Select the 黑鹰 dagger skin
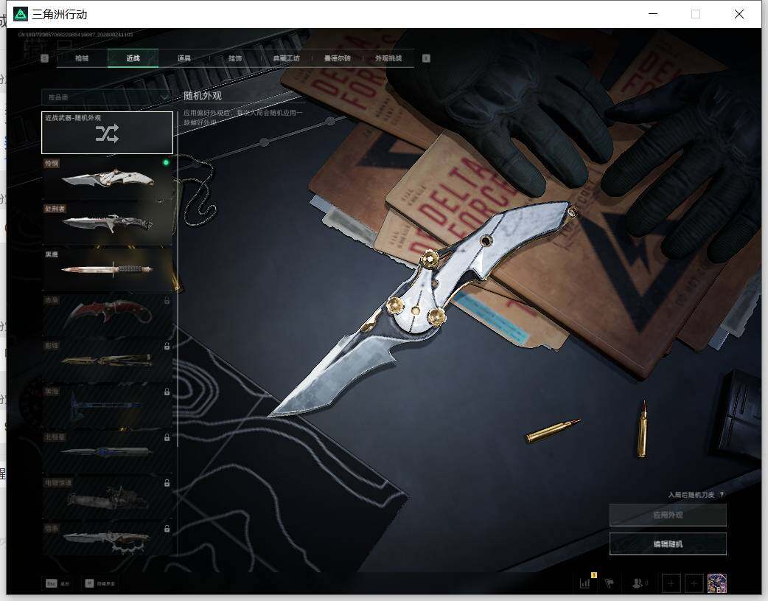This screenshot has width=768, height=601. click(x=108, y=270)
